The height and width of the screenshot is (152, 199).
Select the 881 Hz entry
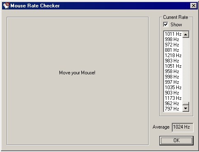coord(173,50)
